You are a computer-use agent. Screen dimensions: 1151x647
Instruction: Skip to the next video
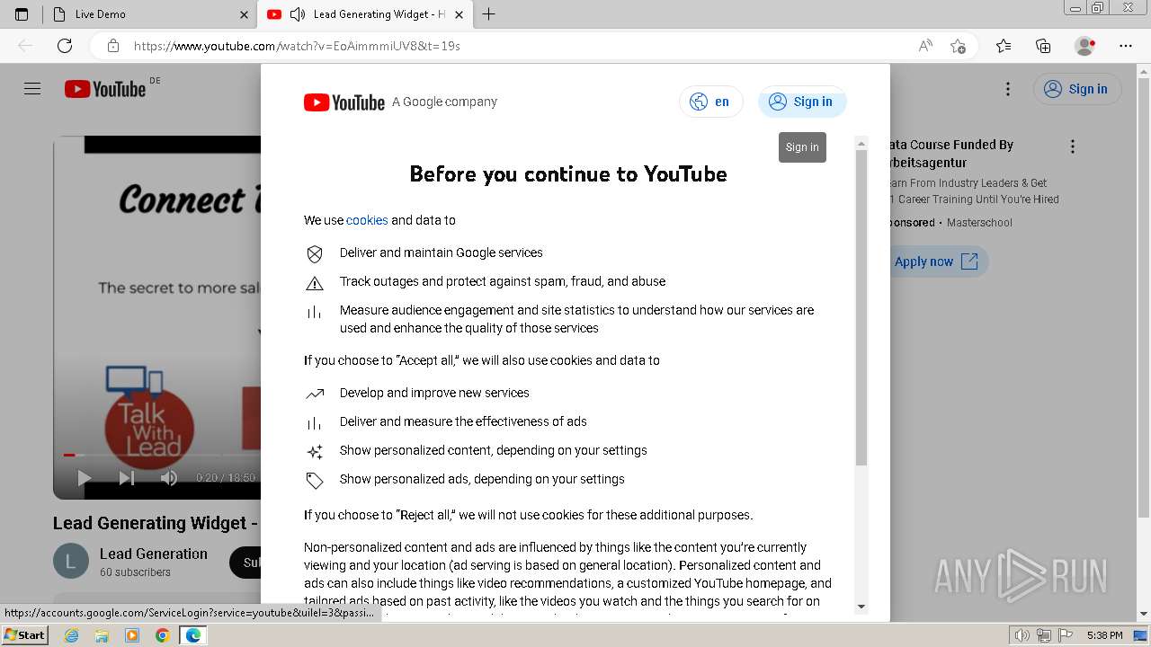[x=127, y=478]
